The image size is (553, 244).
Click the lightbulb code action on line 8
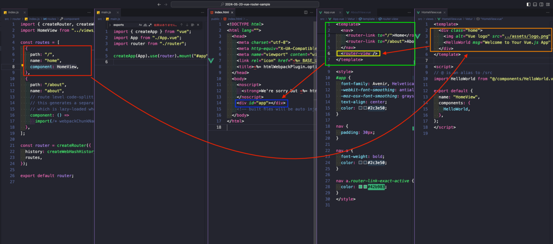(23, 66)
